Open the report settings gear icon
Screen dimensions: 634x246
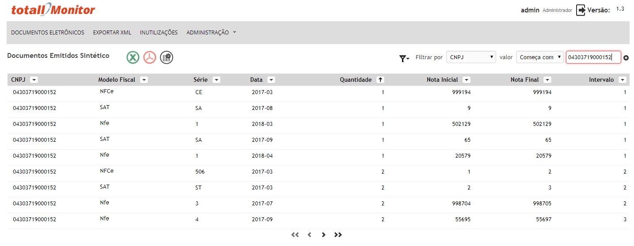coord(167,57)
